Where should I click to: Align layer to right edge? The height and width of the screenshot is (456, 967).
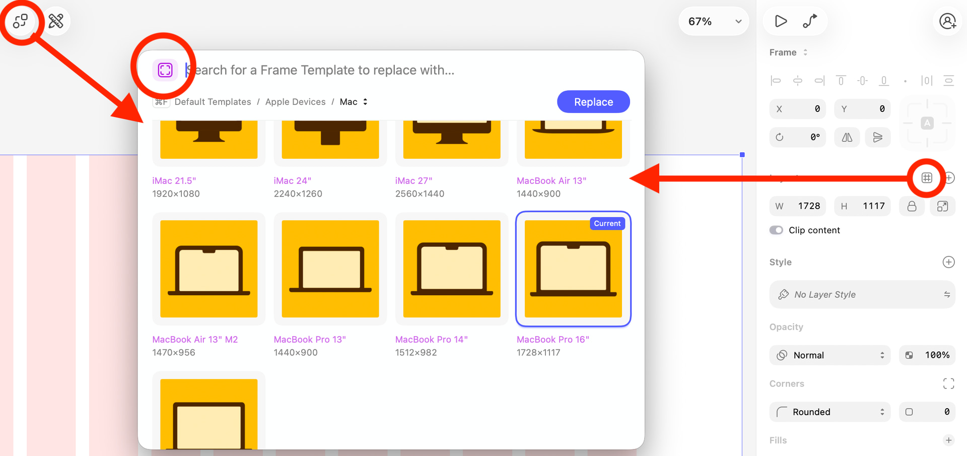click(x=819, y=81)
